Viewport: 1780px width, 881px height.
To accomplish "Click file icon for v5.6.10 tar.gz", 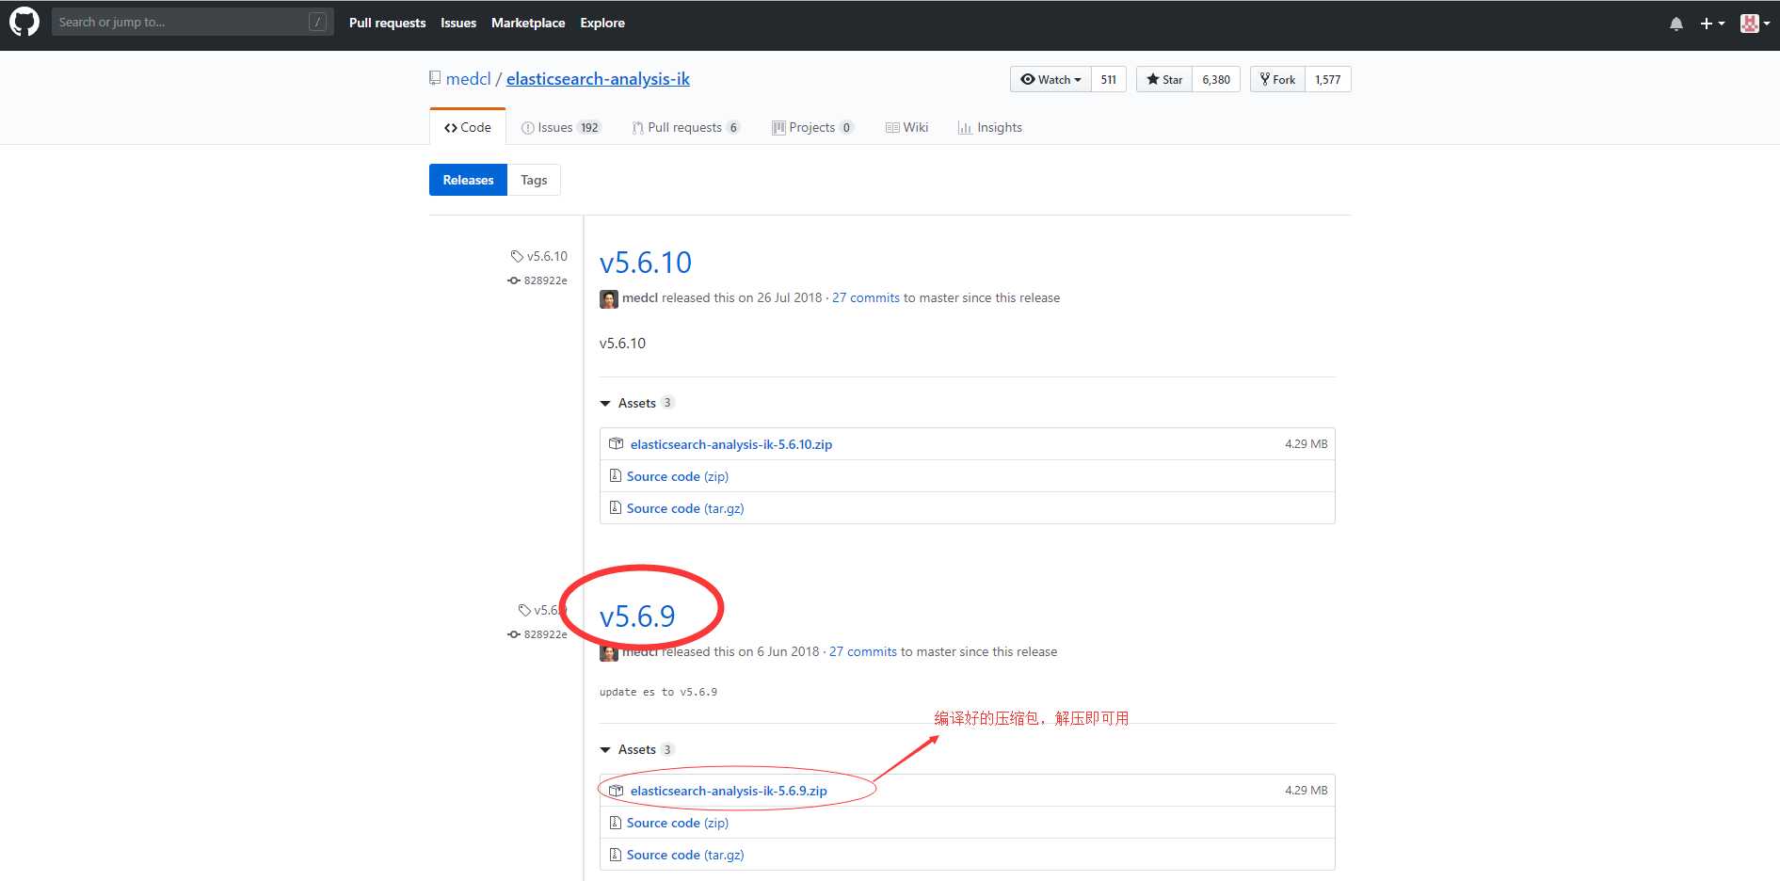I will point(615,507).
